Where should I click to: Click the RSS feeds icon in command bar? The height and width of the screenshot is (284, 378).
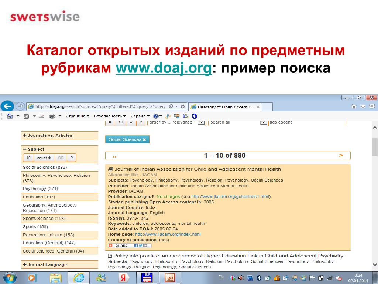(26, 116)
